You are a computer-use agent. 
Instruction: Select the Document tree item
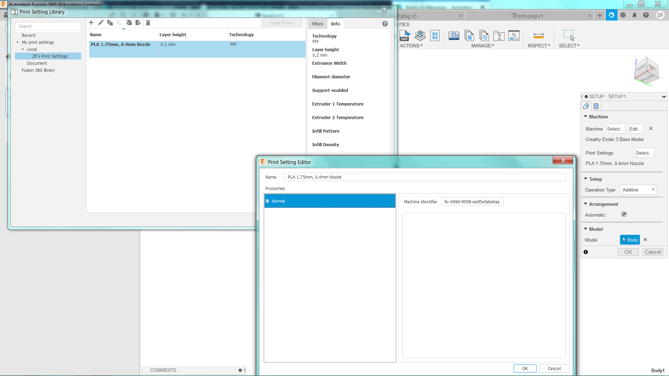coord(37,63)
